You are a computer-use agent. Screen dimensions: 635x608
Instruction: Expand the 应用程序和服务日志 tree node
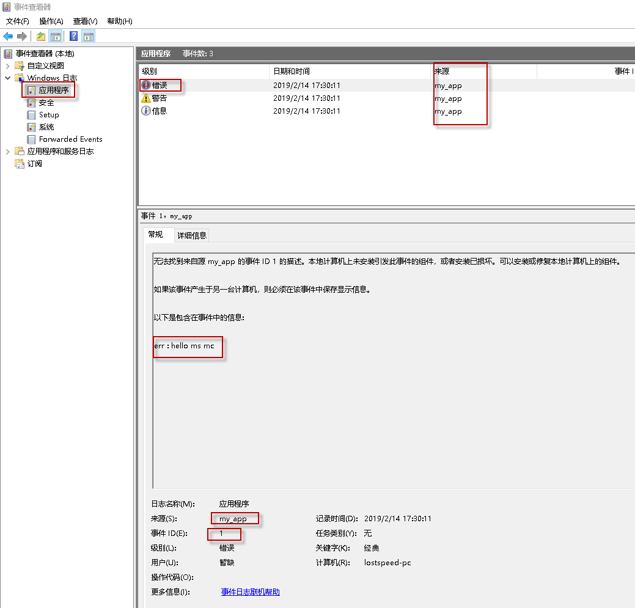7,152
